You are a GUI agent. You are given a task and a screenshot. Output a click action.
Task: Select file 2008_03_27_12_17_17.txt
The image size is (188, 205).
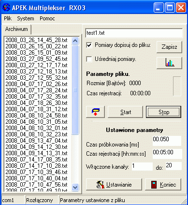[x=36, y=65]
